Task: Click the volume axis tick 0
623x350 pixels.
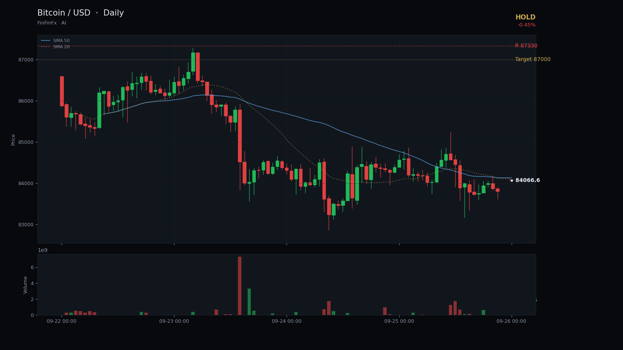Action: (32, 315)
